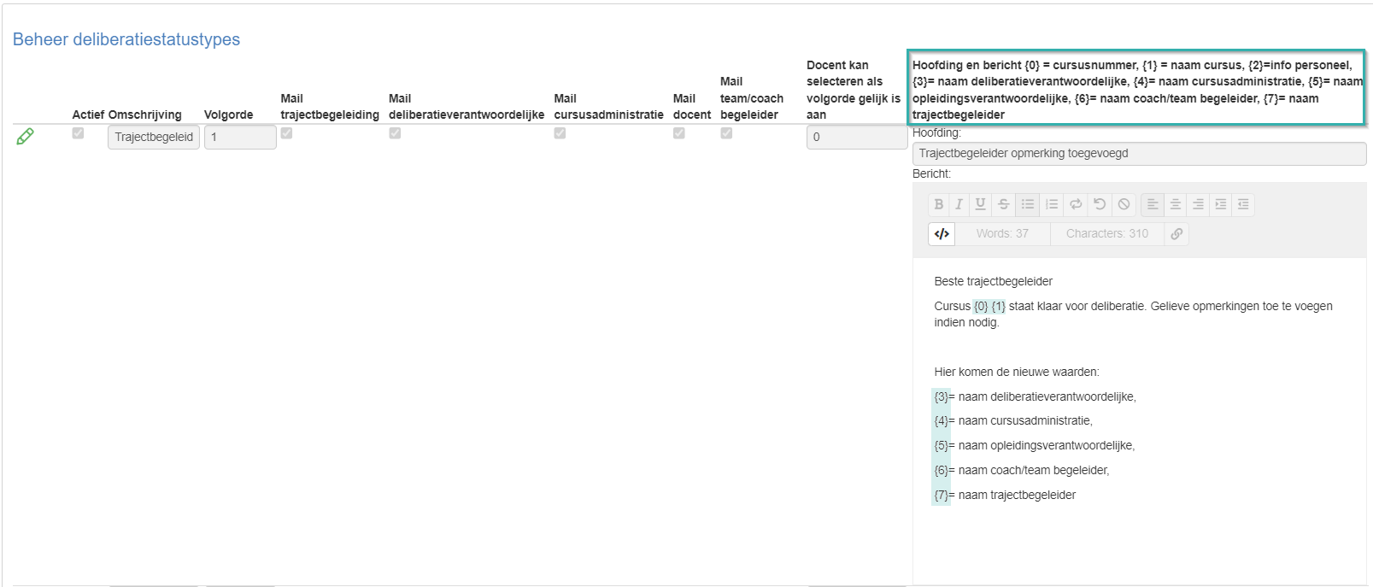
Task: Increase indent in the editor toolbar
Action: coord(1220,204)
